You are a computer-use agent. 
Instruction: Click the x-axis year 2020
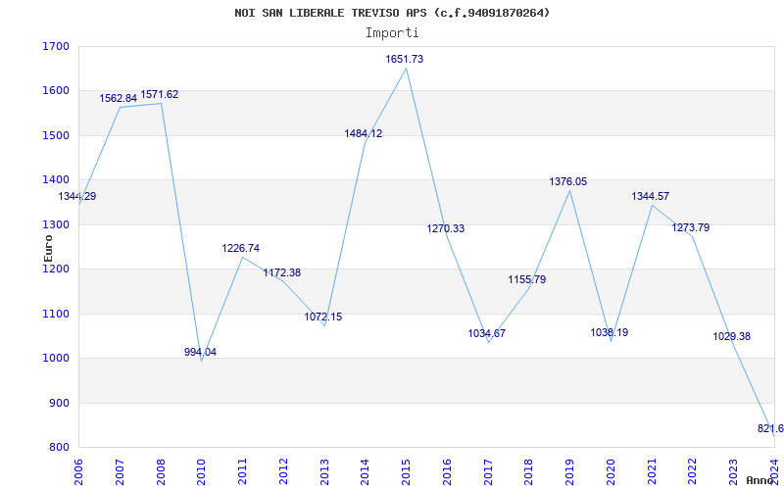611,472
